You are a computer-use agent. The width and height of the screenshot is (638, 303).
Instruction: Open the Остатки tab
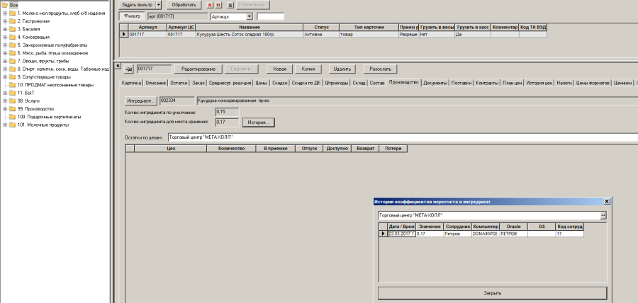click(179, 83)
